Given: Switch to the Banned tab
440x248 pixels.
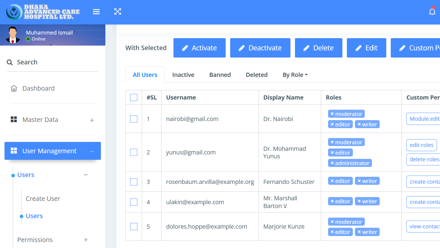Looking at the screenshot, I should coord(220,75).
